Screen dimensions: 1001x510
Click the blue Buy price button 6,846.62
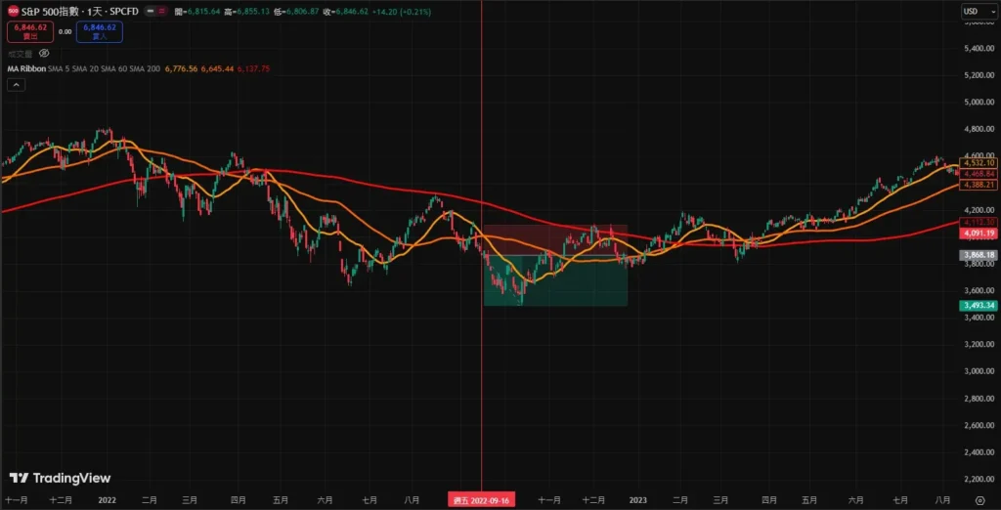[x=99, y=32]
